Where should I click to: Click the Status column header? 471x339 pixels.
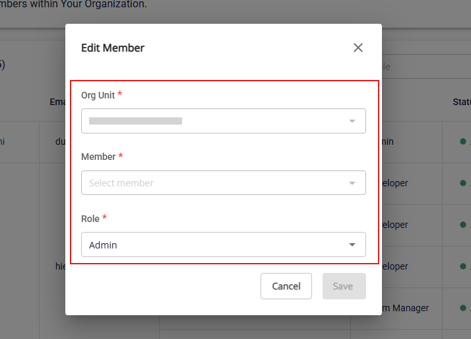point(460,102)
